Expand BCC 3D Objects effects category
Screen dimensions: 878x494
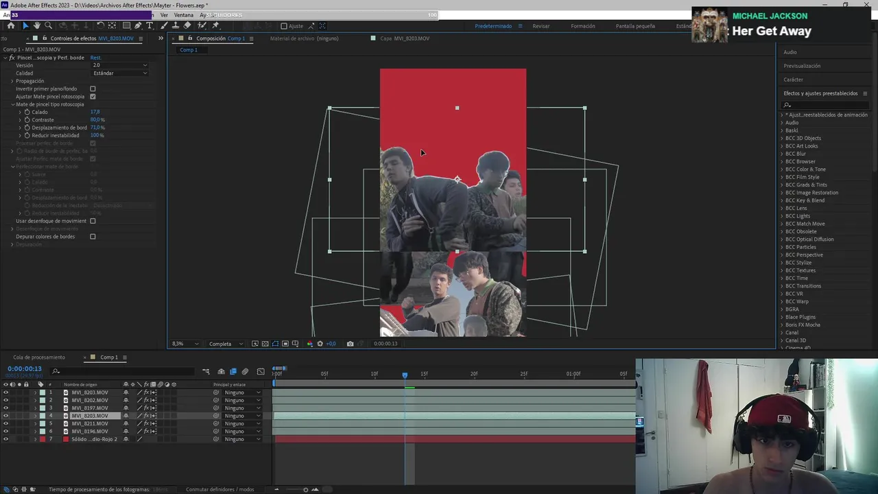781,138
